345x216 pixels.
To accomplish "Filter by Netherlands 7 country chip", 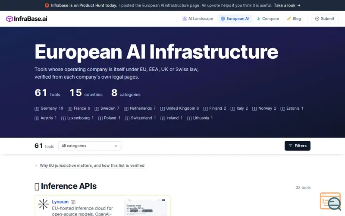I will pyautogui.click(x=140, y=108).
